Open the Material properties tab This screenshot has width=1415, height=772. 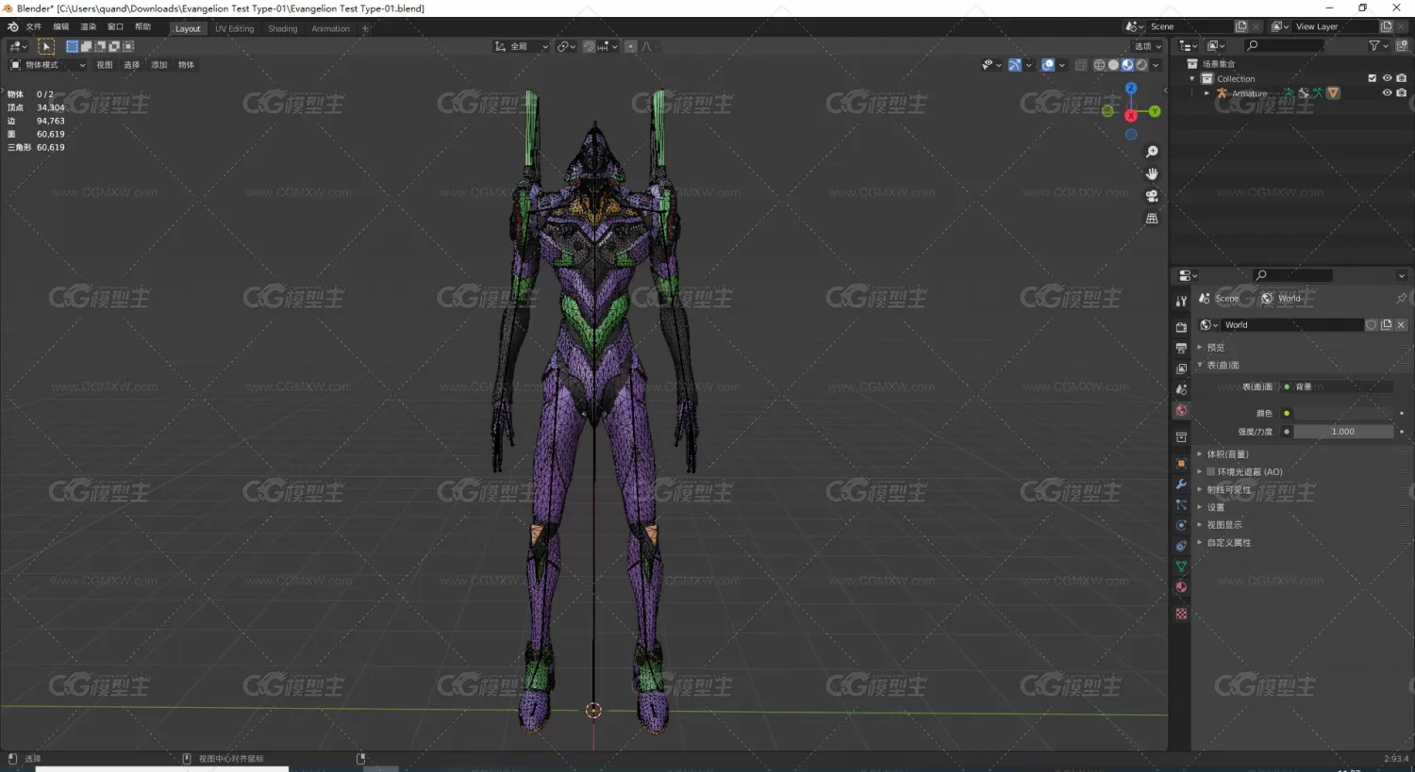point(1181,587)
